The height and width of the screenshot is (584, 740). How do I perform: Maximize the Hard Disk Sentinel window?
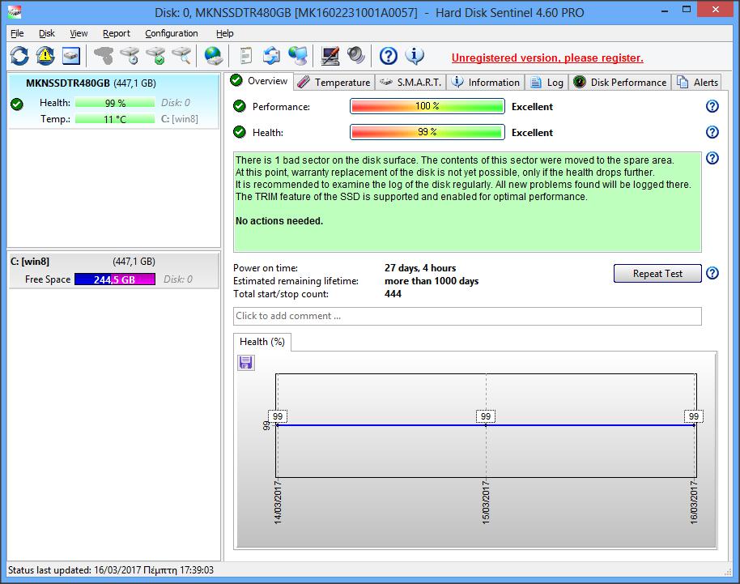(x=687, y=10)
